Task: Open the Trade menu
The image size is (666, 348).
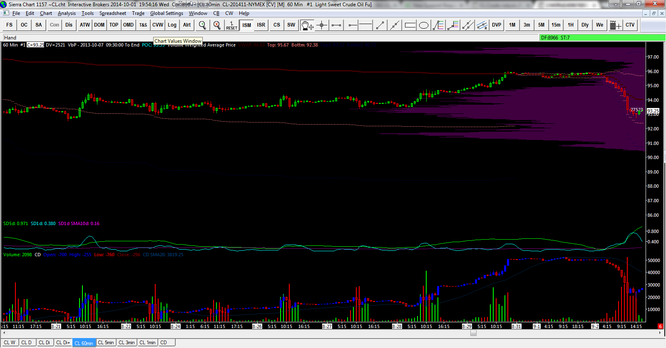Action: pyautogui.click(x=138, y=13)
